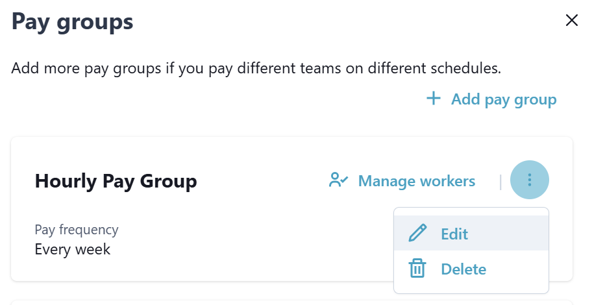Click the Pay frequency label
Viewport: 605px width, 305px height.
(77, 230)
